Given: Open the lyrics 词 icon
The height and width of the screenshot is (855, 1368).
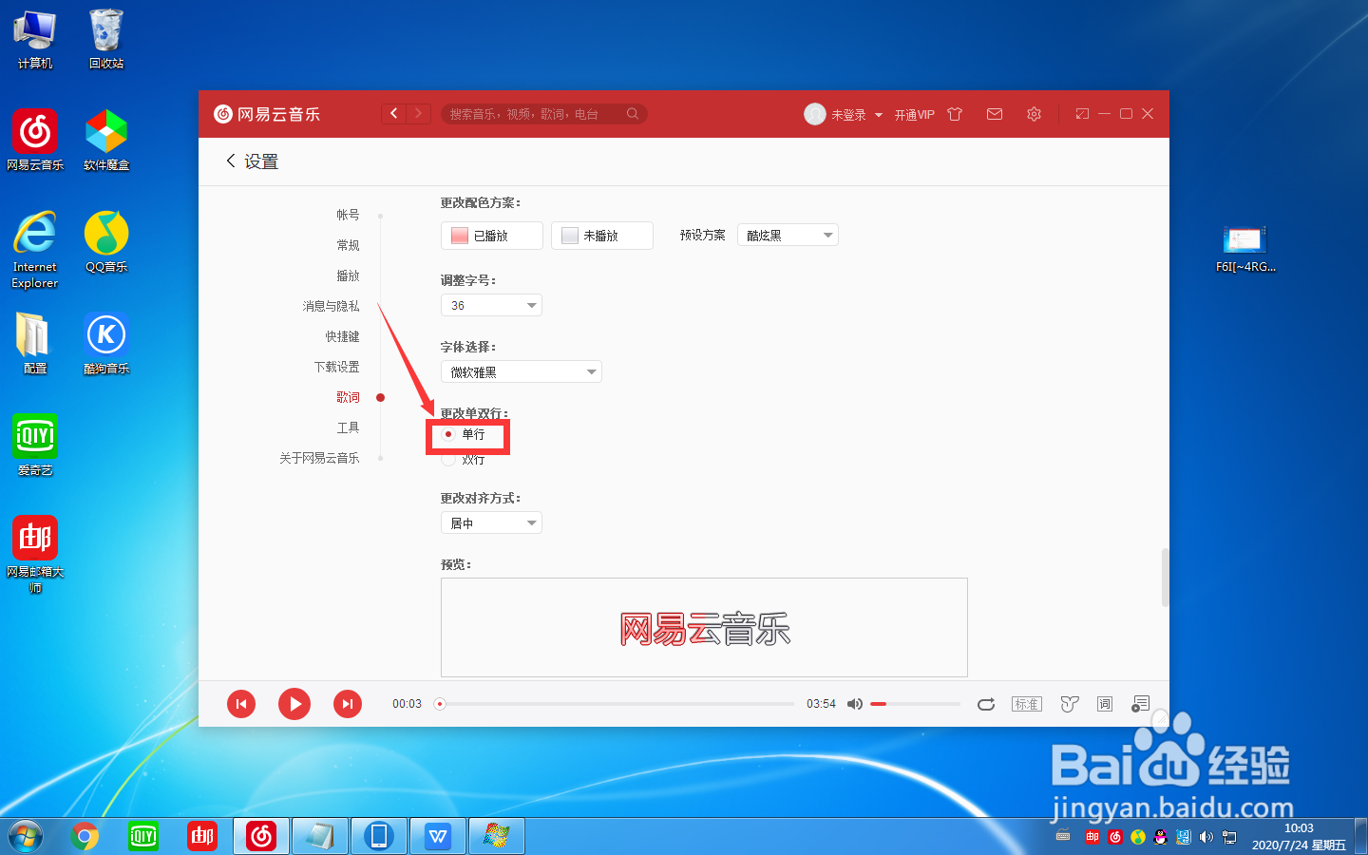Looking at the screenshot, I should point(1104,704).
